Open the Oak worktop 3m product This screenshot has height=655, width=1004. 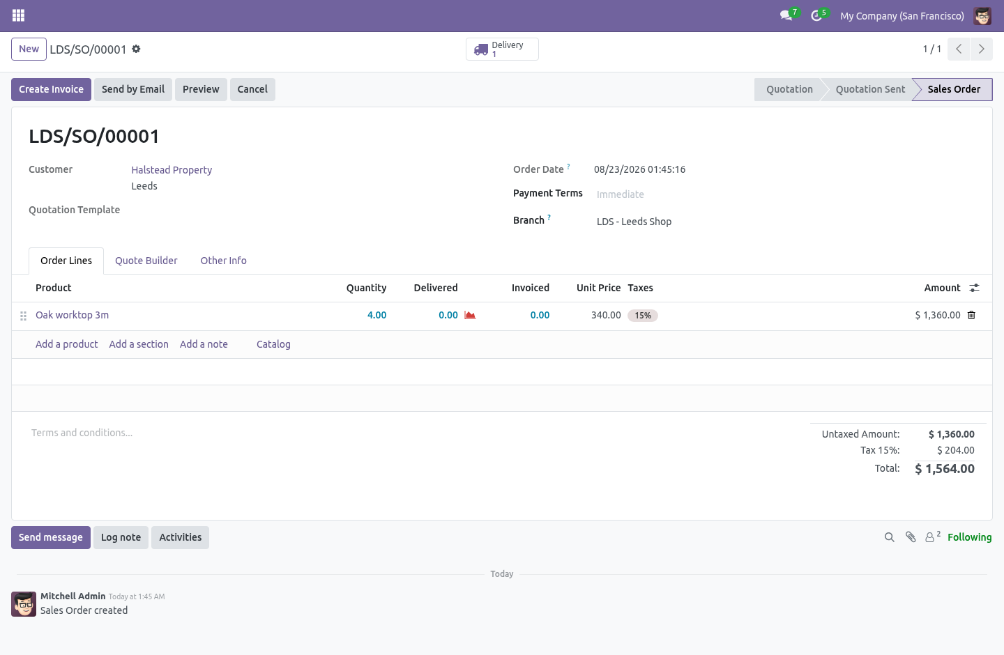73,315
